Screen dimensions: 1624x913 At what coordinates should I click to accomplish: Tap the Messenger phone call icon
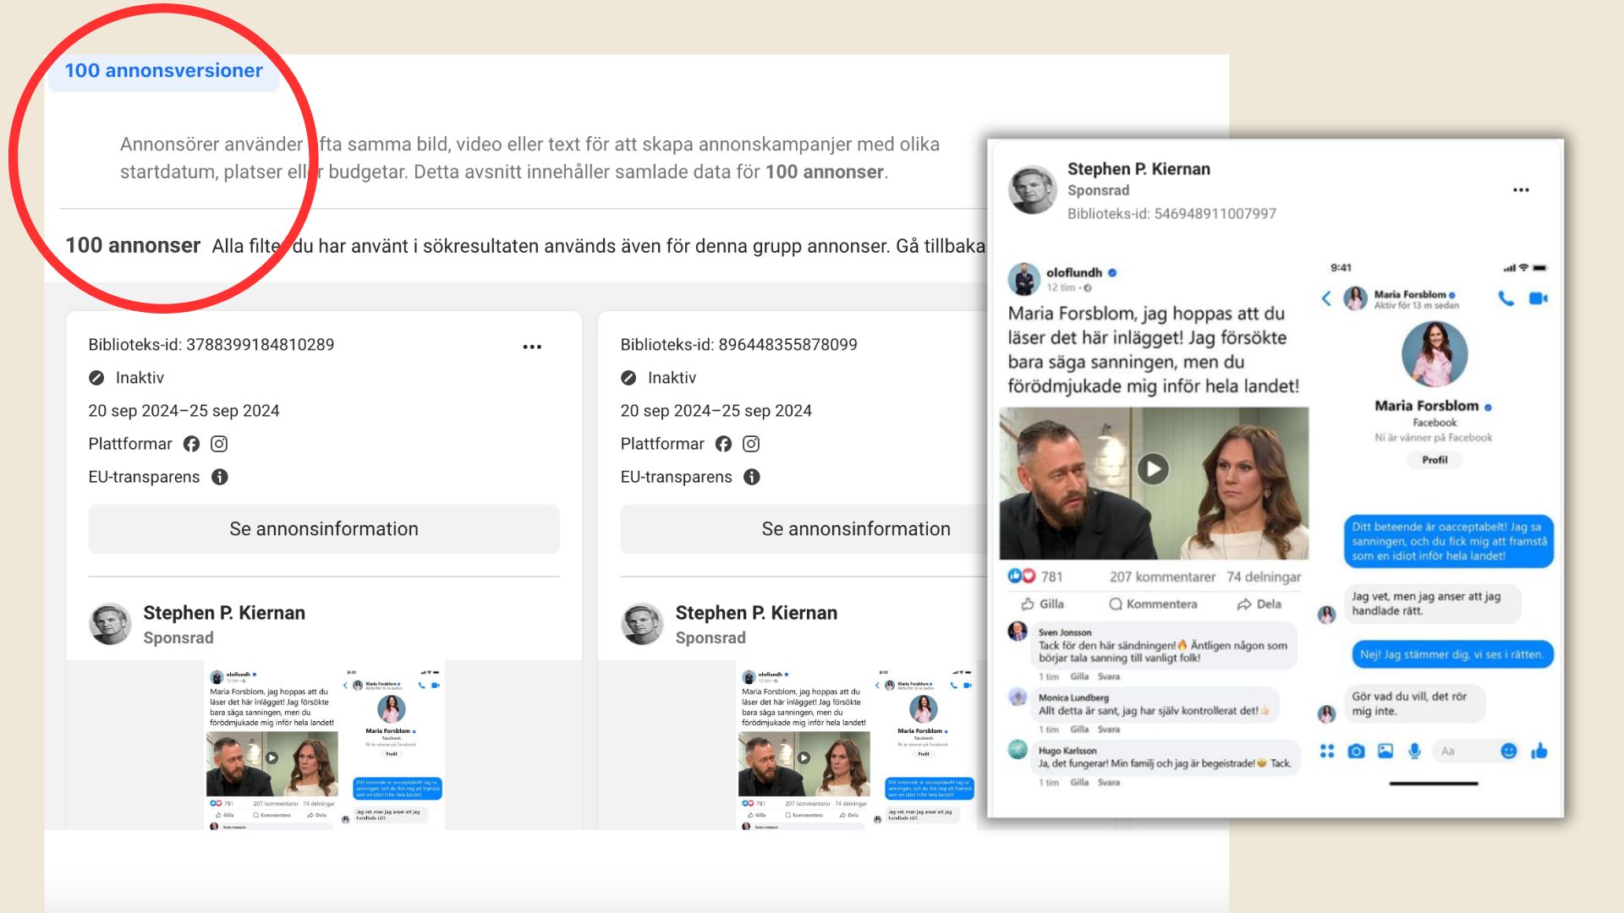[1506, 298]
